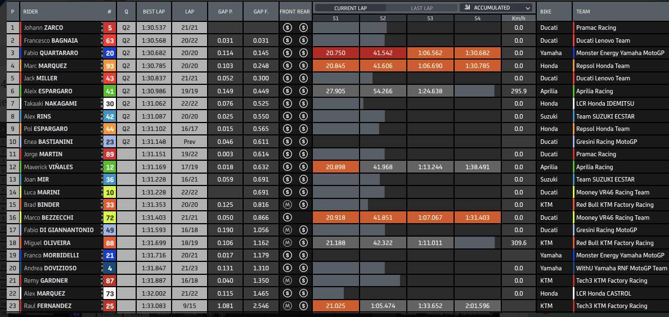Click Binder's medium front tyre icon
Screen dimensions: 669x317
287,205
